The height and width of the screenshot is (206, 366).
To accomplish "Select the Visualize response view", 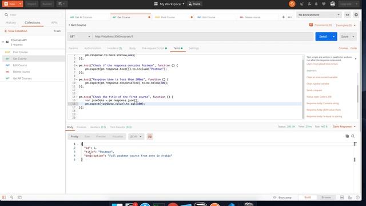I will point(117,136).
